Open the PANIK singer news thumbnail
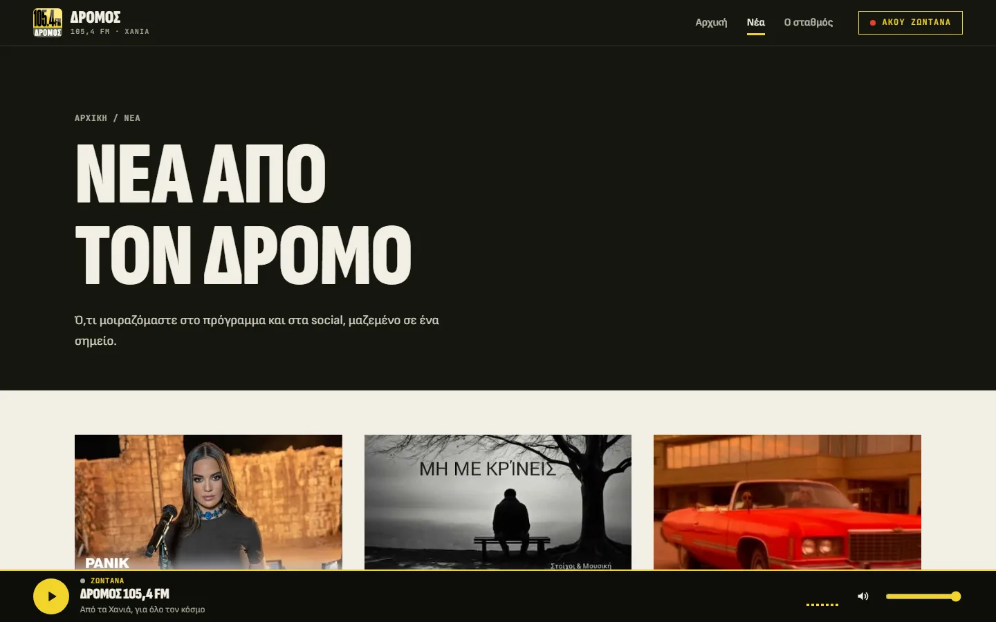The height and width of the screenshot is (622, 996). click(x=208, y=502)
